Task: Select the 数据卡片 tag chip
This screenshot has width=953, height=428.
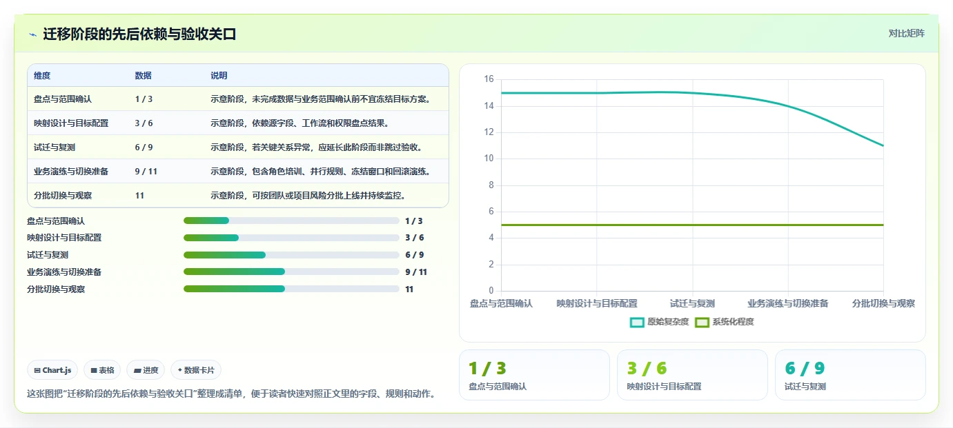Action: pos(196,370)
